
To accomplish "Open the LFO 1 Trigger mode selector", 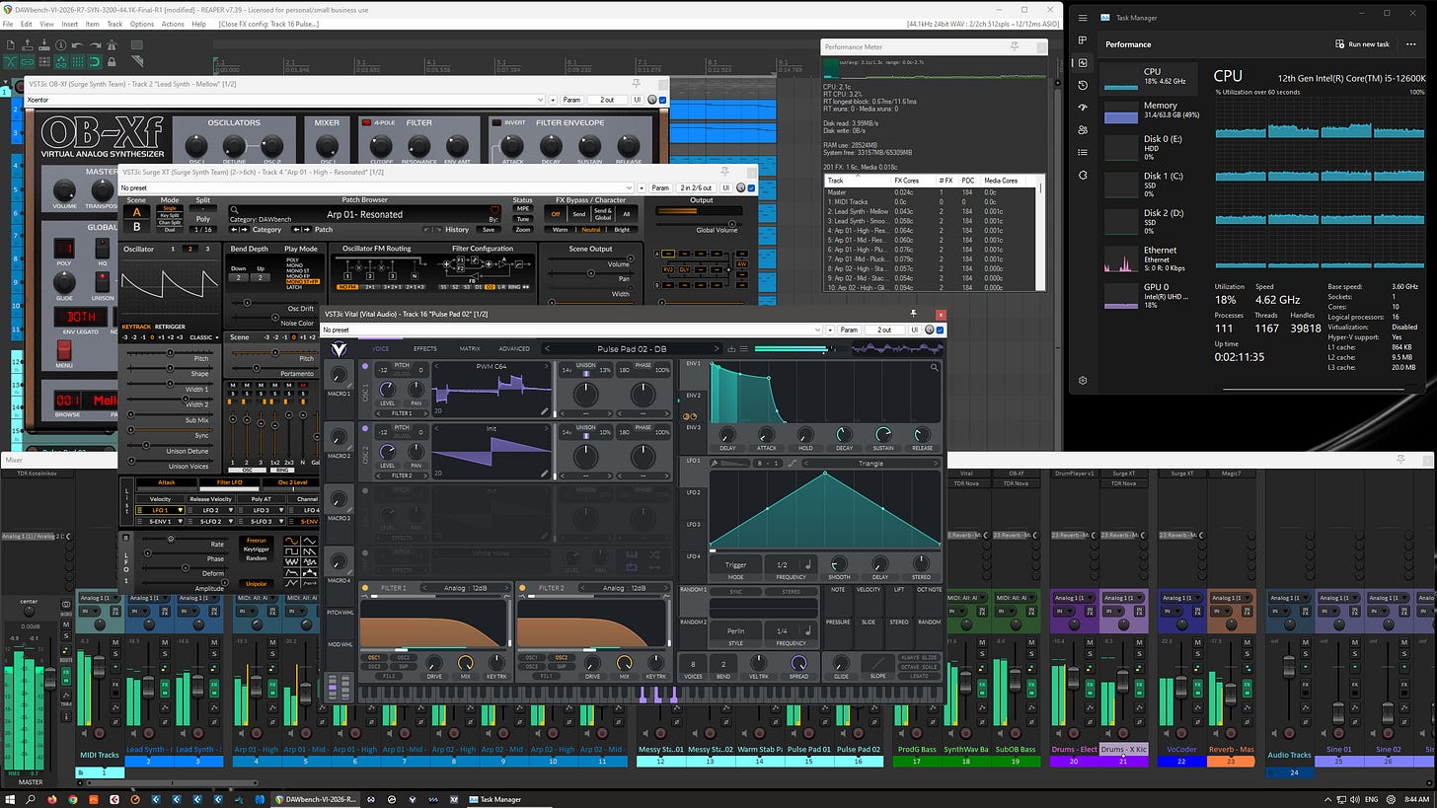I will 735,565.
